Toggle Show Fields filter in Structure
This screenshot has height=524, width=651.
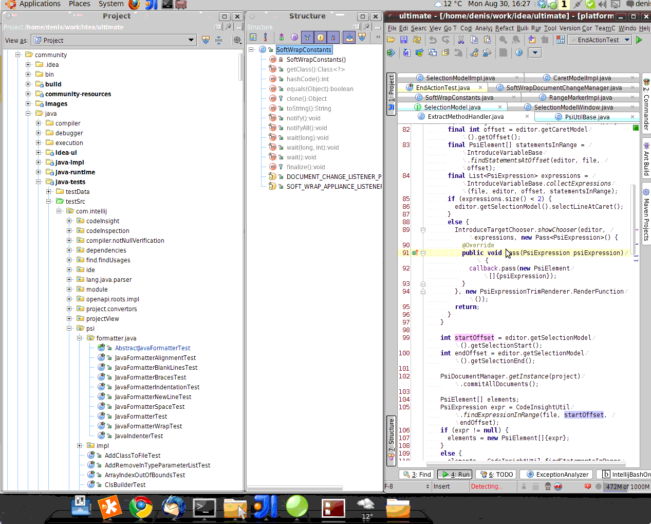(321, 37)
